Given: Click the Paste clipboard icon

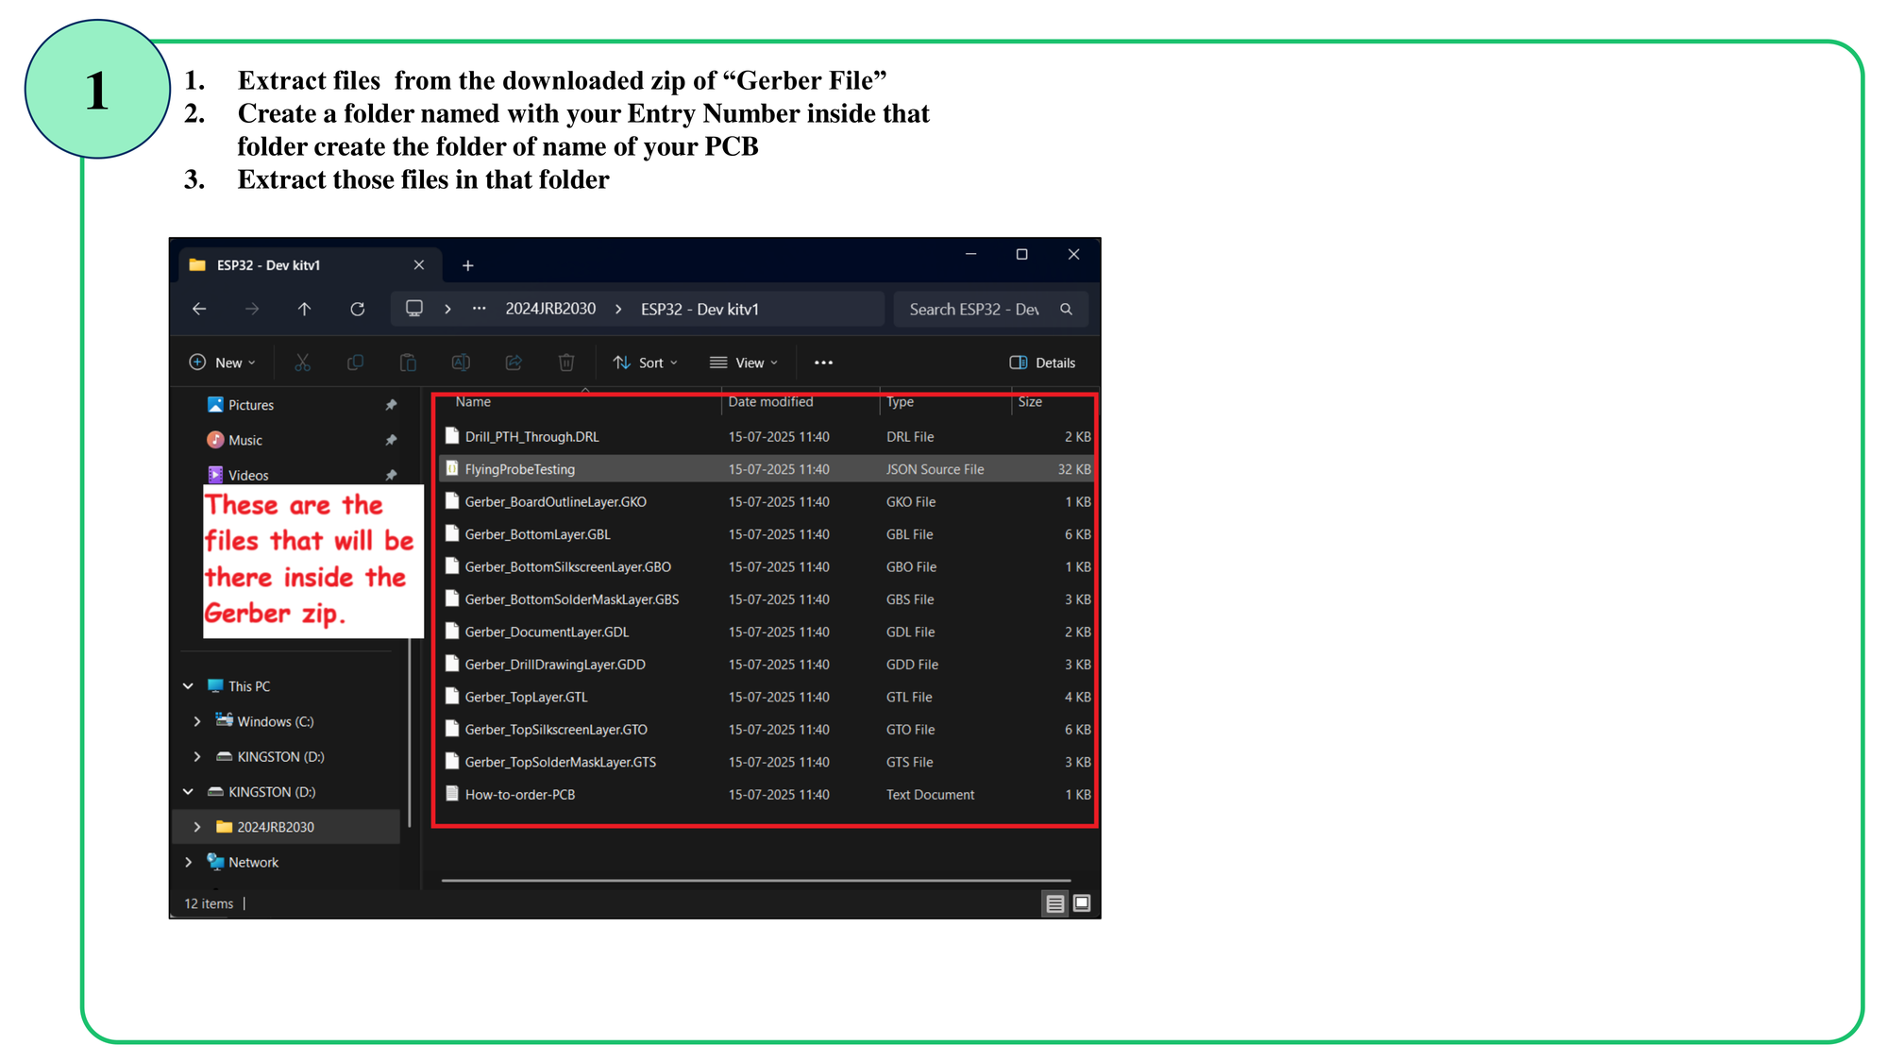Looking at the screenshot, I should pos(408,362).
